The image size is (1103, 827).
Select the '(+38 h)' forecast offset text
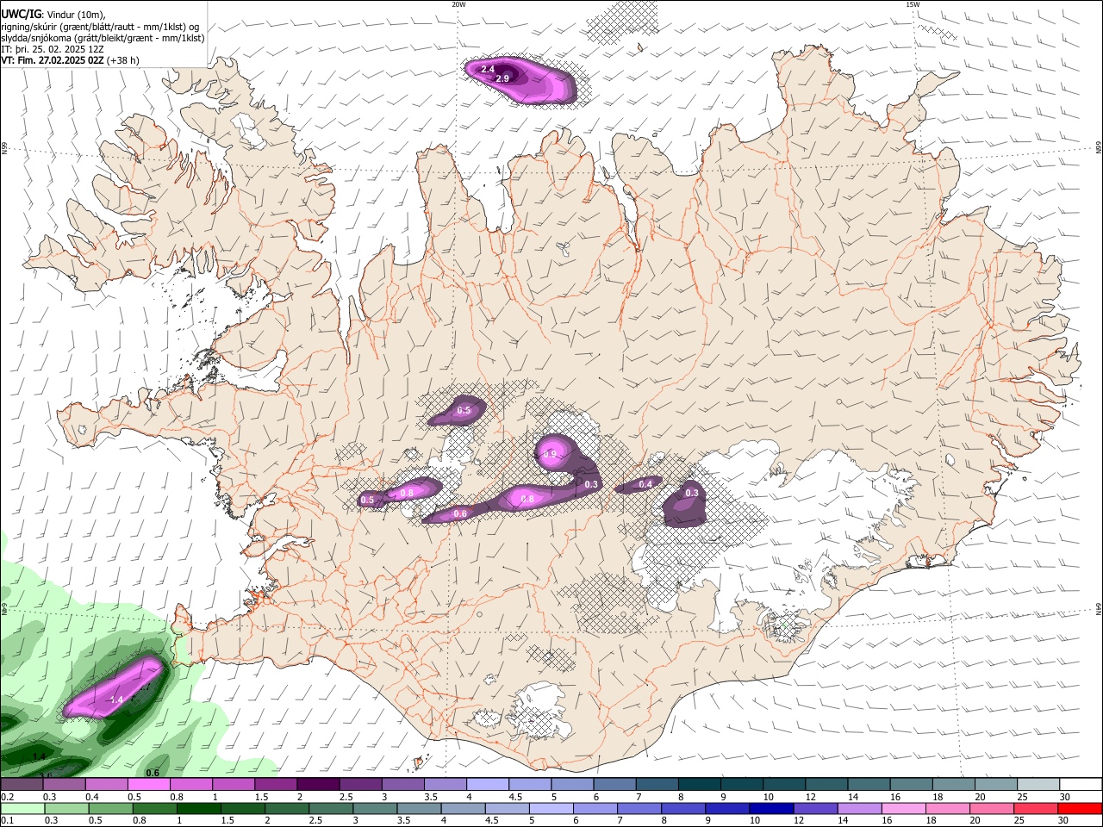(x=123, y=60)
